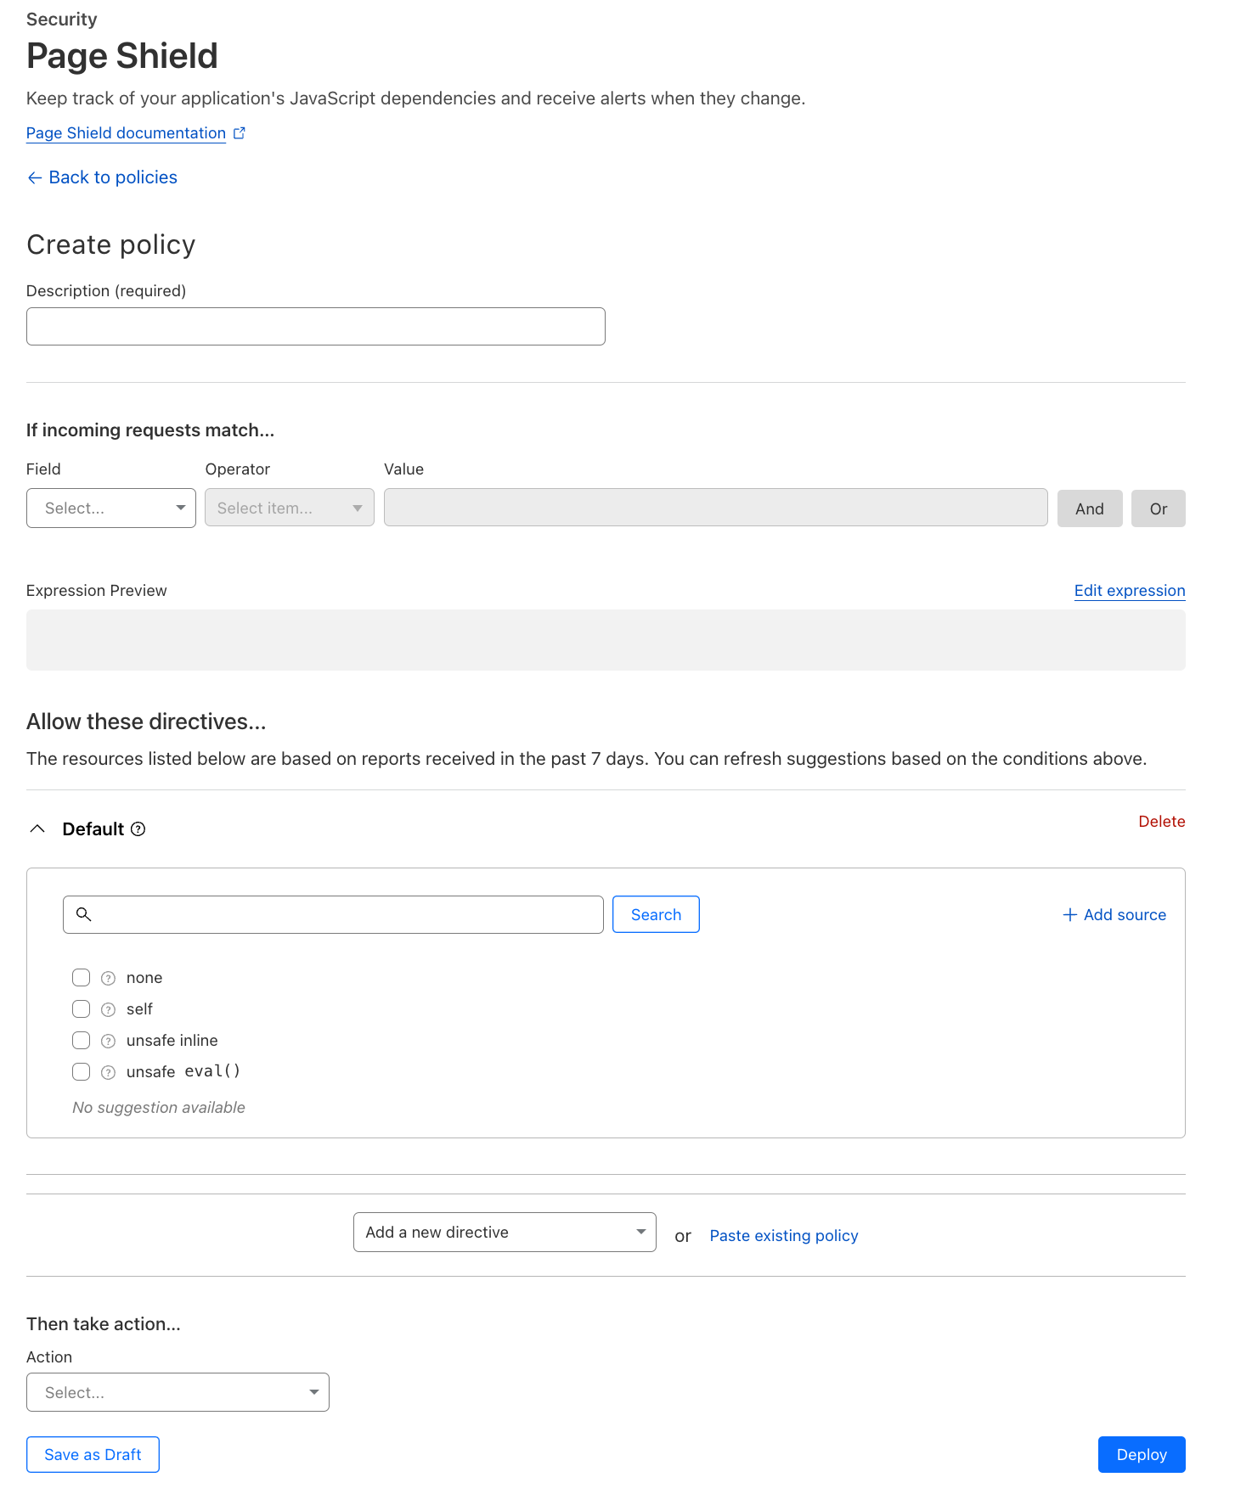This screenshot has width=1235, height=1511.
Task: Click the Paste existing policy link
Action: [x=784, y=1236]
